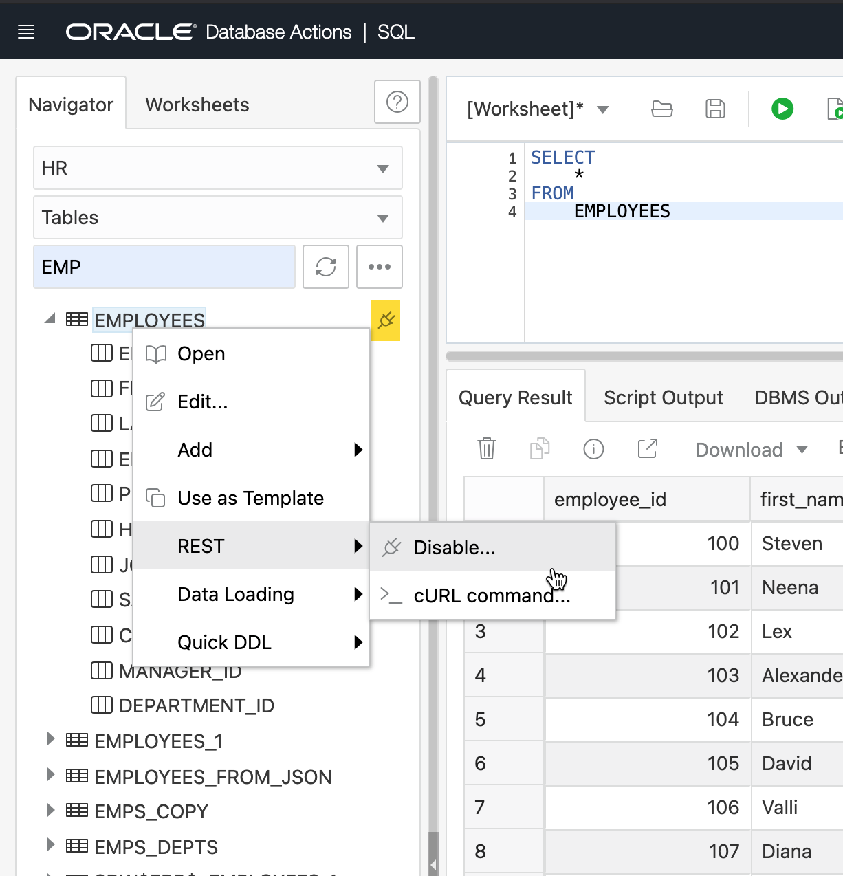Collapse the EMPLOYEES table node

click(x=50, y=319)
